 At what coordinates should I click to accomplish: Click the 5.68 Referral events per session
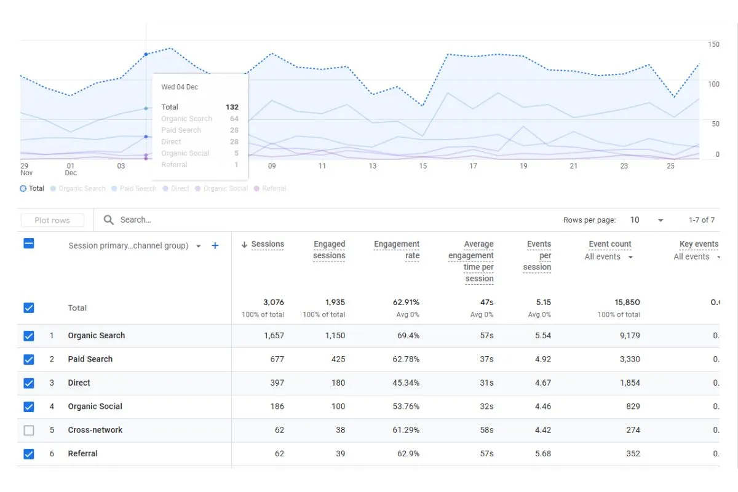point(543,454)
